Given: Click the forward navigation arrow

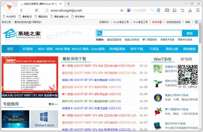Looking at the screenshot, I should [x=29, y=10].
